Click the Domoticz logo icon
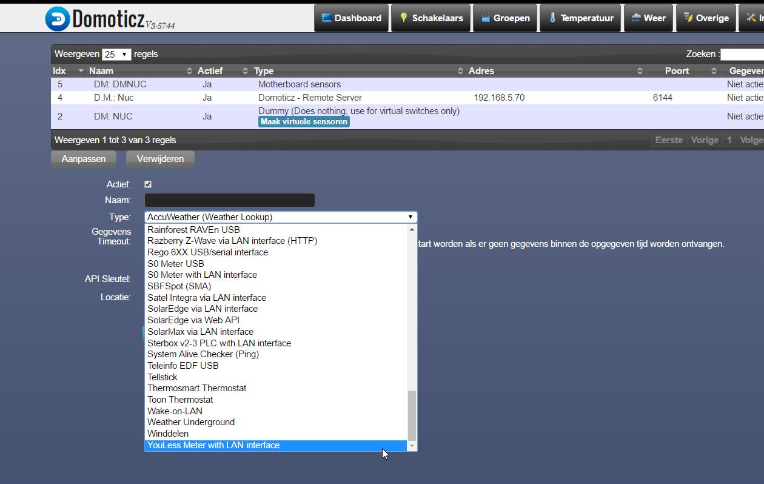 point(58,19)
